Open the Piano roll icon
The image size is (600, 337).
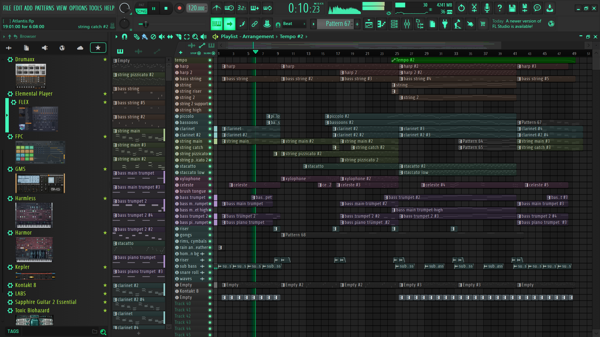click(x=381, y=24)
